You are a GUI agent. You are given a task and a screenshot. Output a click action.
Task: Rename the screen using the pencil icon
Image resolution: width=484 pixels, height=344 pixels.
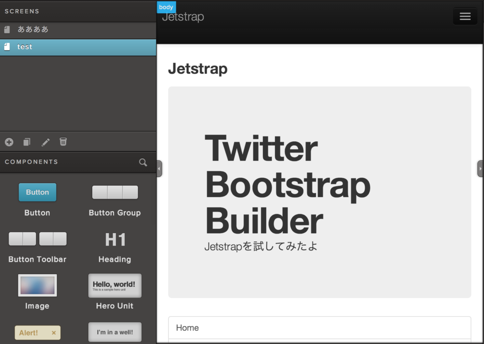pos(45,142)
